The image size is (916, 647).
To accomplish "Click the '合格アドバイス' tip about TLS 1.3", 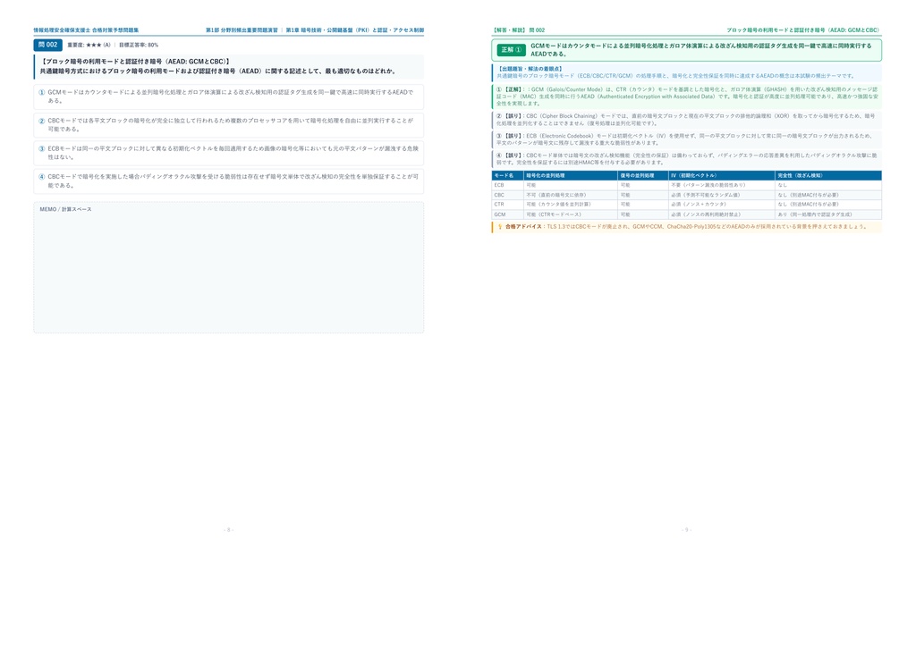I will (687, 226).
